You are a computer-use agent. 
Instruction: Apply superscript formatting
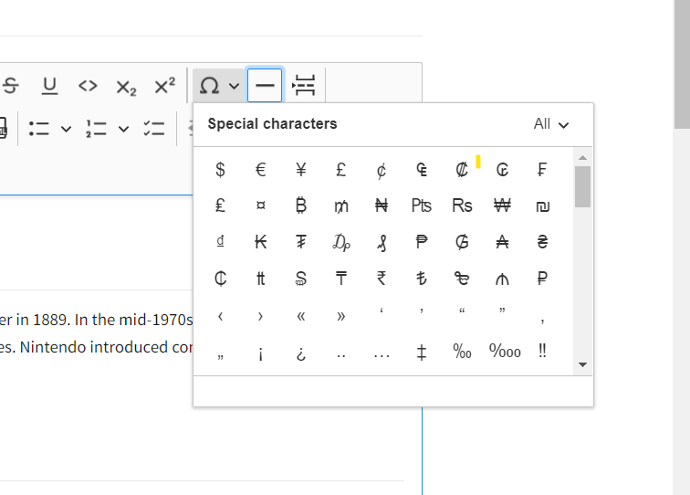(164, 86)
